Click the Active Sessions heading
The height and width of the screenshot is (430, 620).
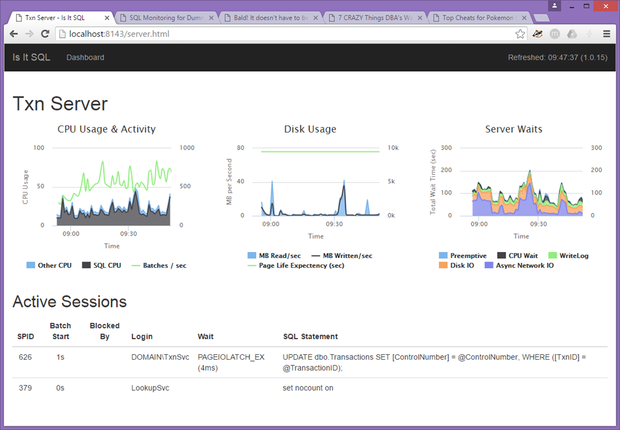coord(70,302)
